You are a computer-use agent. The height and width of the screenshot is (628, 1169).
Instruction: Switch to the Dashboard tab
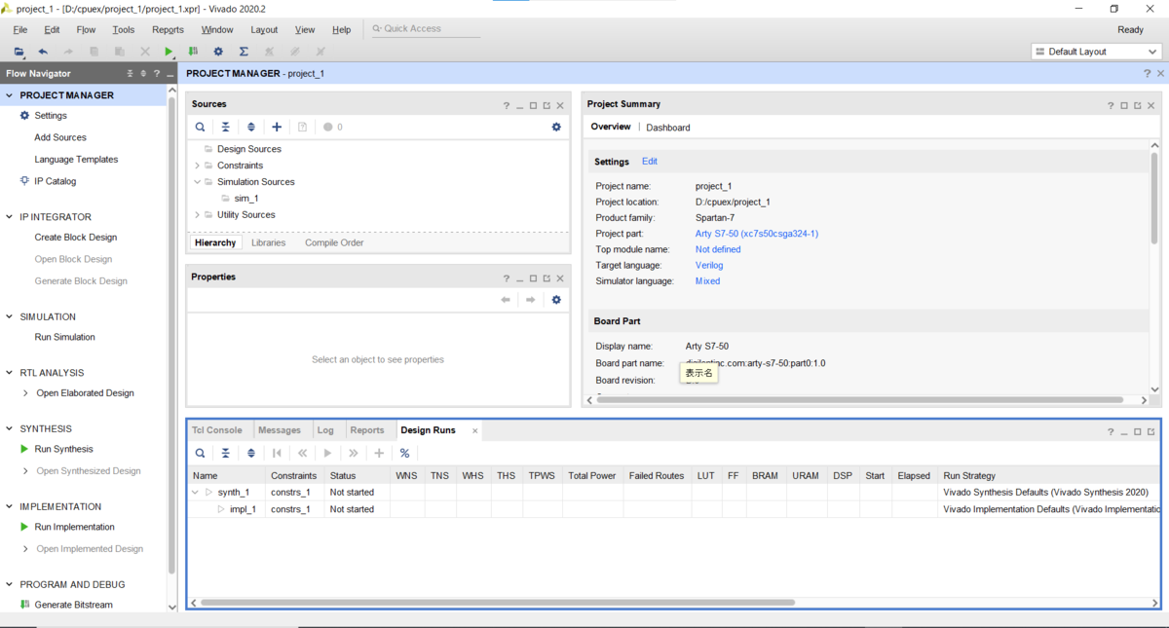tap(668, 128)
